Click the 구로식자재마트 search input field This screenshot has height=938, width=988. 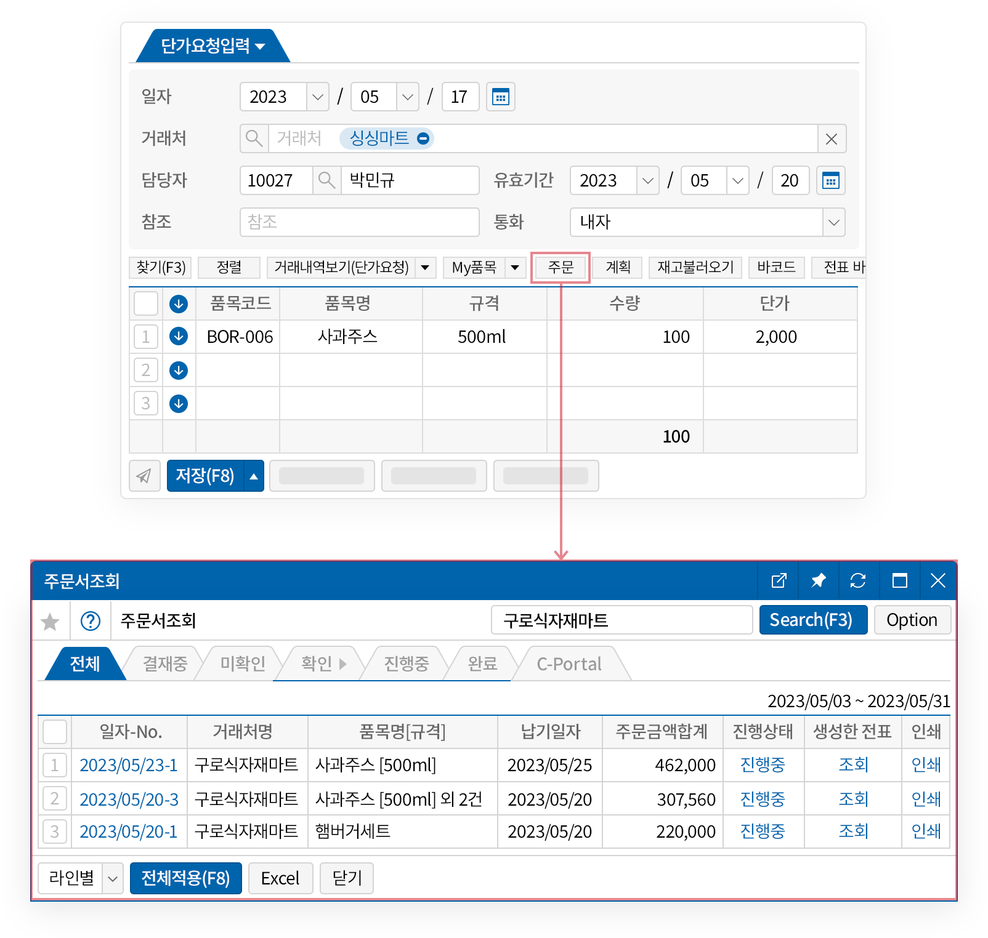pos(621,620)
